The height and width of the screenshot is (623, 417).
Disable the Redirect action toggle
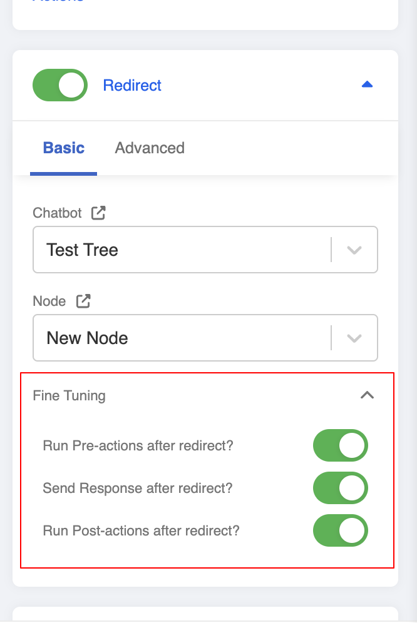(x=60, y=85)
